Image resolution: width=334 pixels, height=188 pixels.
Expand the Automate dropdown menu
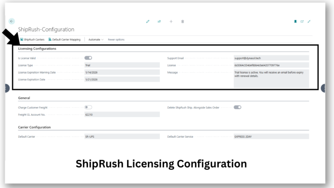coord(96,40)
